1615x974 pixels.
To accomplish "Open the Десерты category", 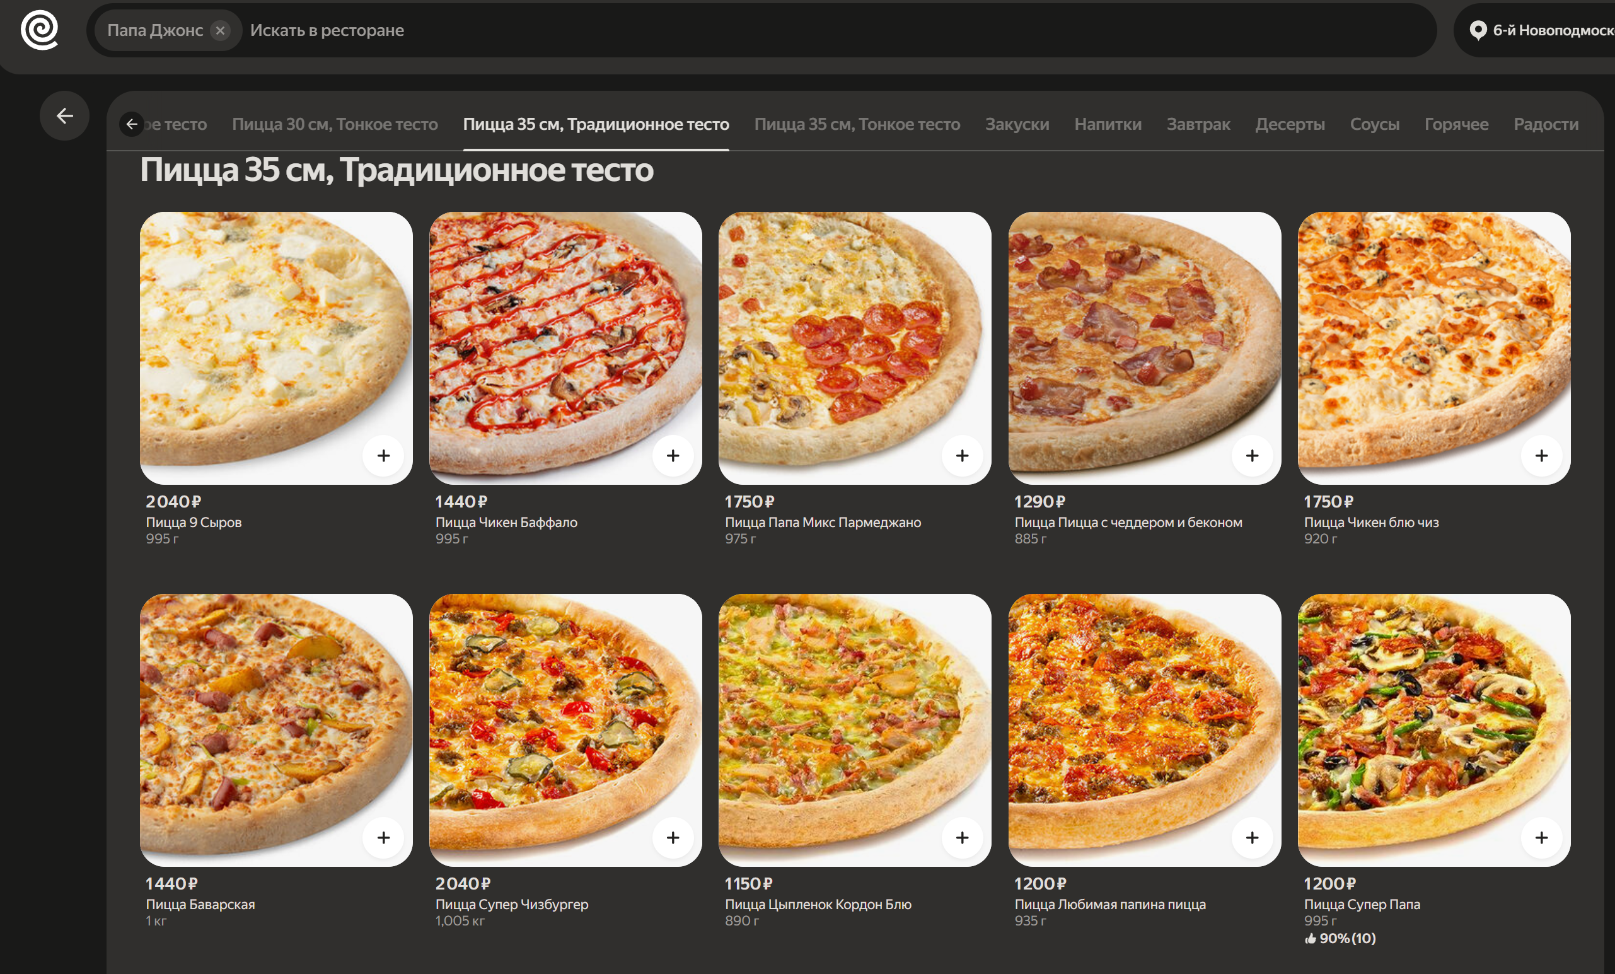I will pyautogui.click(x=1289, y=124).
